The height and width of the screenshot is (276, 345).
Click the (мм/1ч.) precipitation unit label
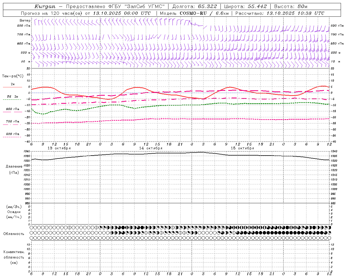[x=14, y=217]
